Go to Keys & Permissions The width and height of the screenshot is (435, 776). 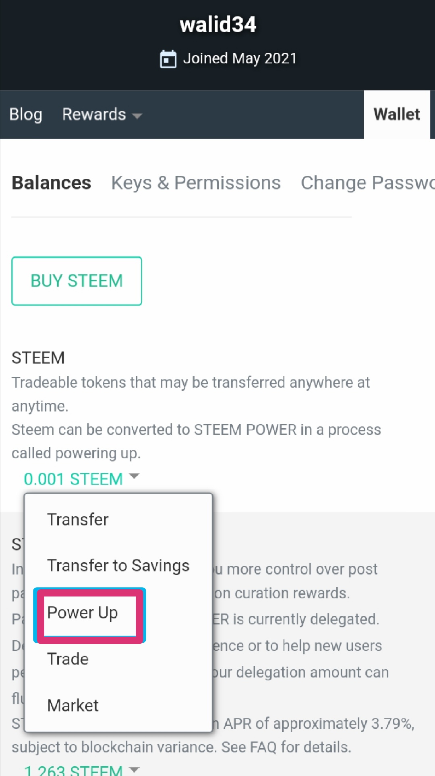[x=196, y=183]
